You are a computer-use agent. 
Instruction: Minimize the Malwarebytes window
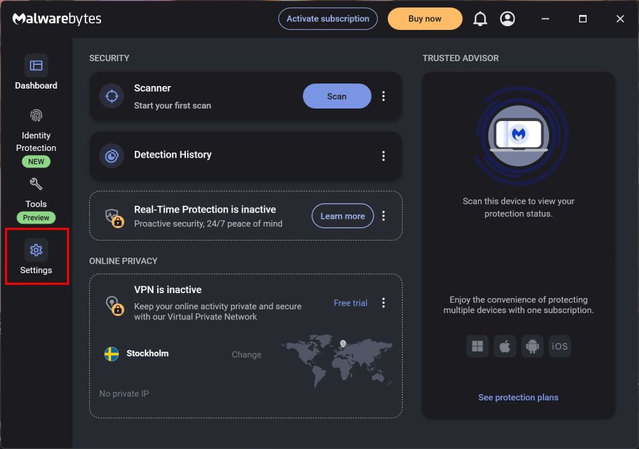(x=545, y=19)
